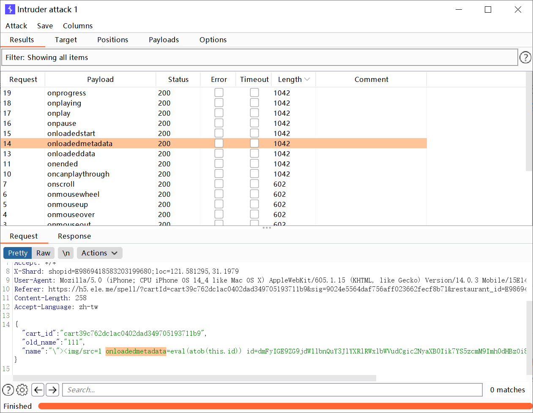The height and width of the screenshot is (413, 533).
Task: Click the Accept-Language header line
Action: tap(56, 307)
